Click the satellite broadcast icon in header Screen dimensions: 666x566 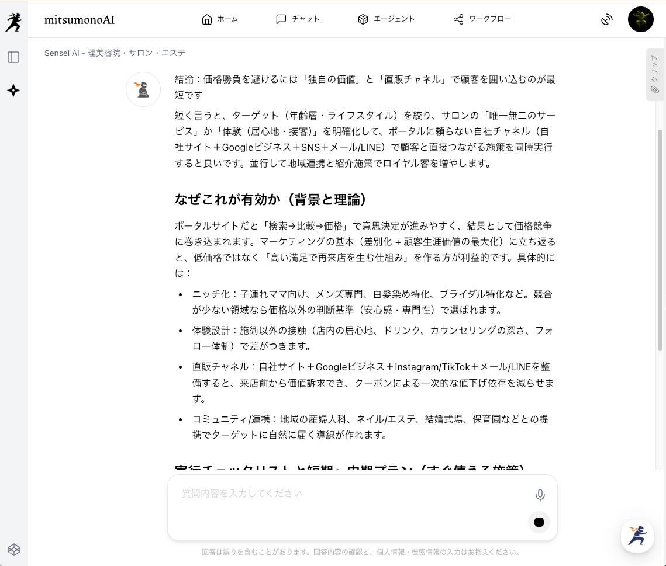(x=607, y=19)
